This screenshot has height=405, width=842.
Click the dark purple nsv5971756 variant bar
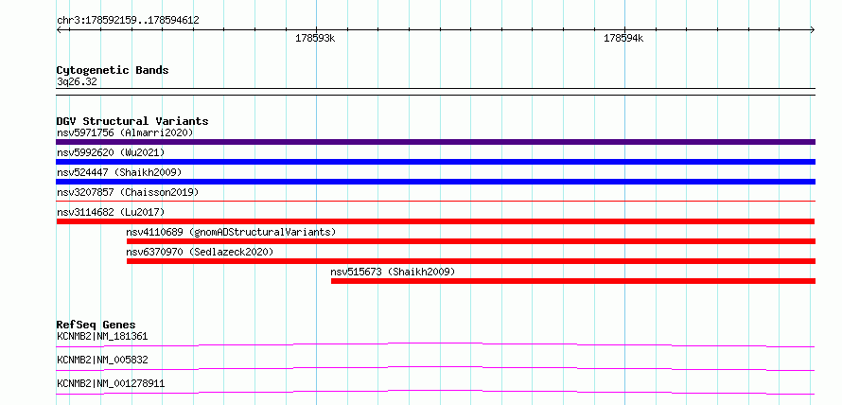point(435,142)
